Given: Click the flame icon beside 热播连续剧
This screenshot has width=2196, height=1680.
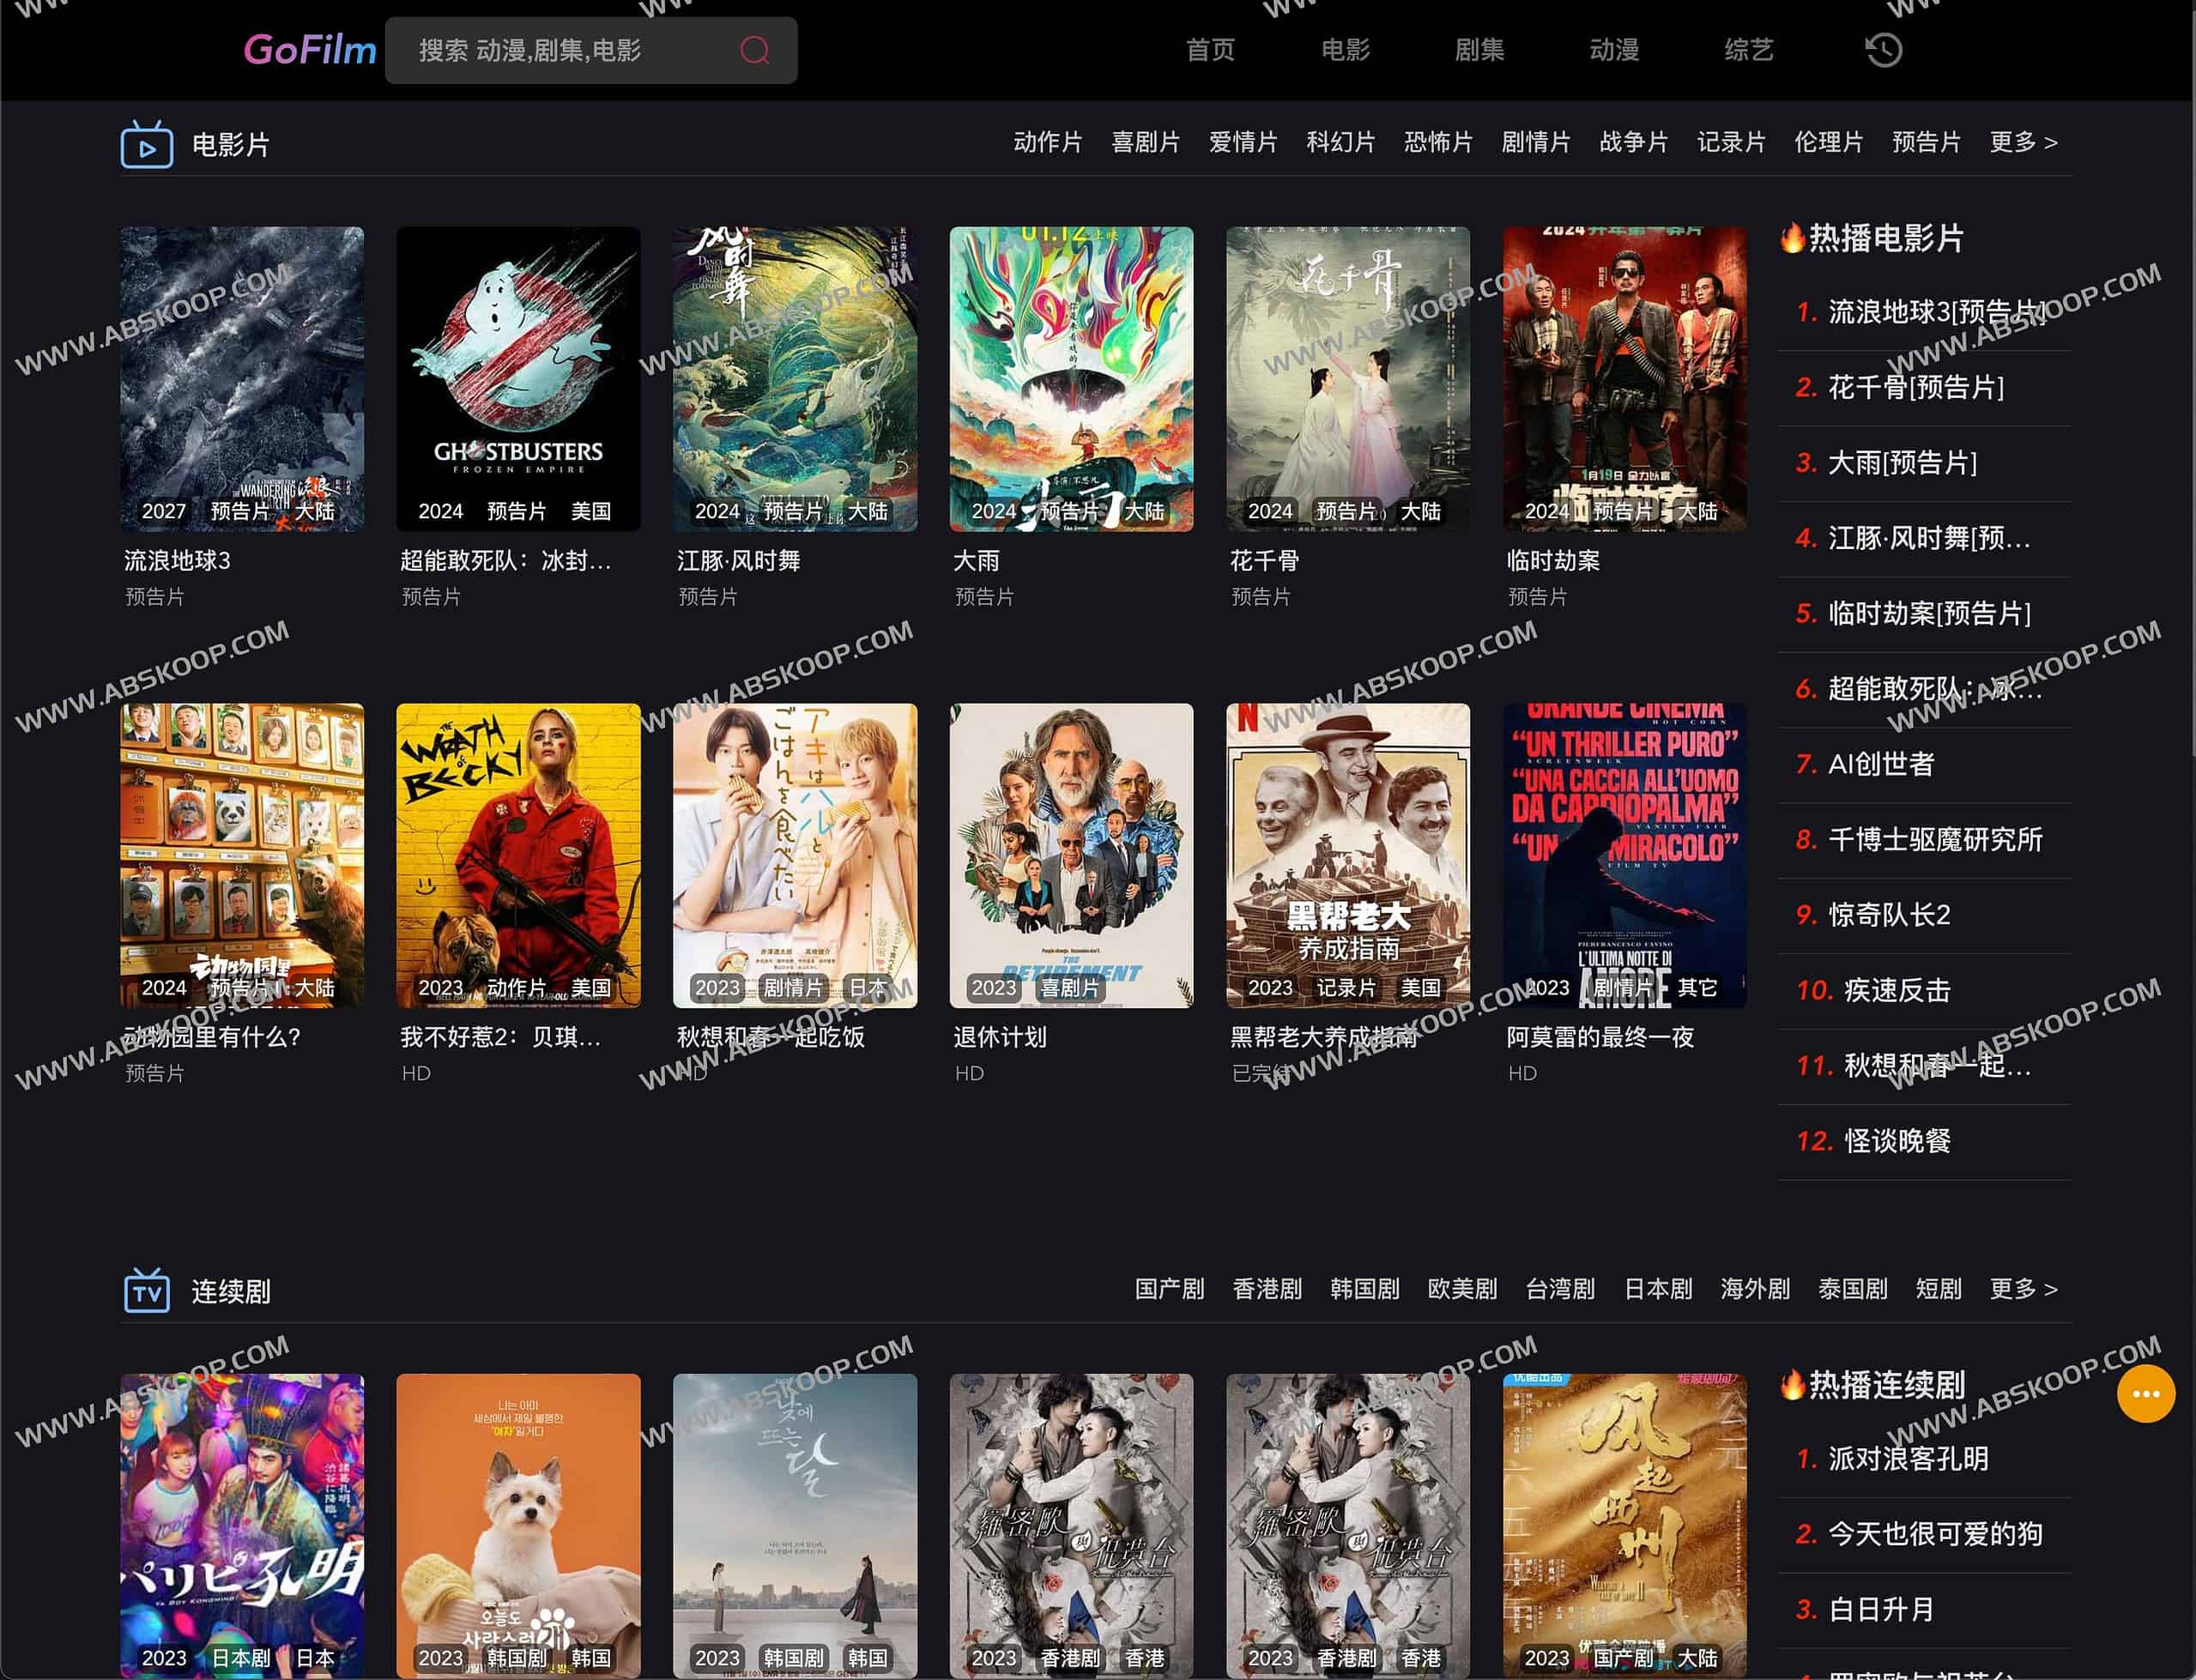Looking at the screenshot, I should click(x=1792, y=1385).
